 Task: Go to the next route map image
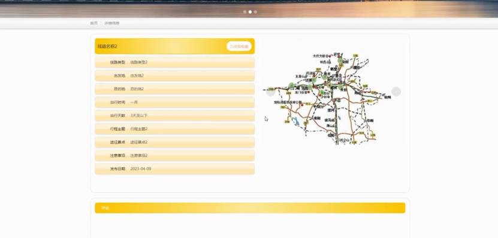coord(396,92)
